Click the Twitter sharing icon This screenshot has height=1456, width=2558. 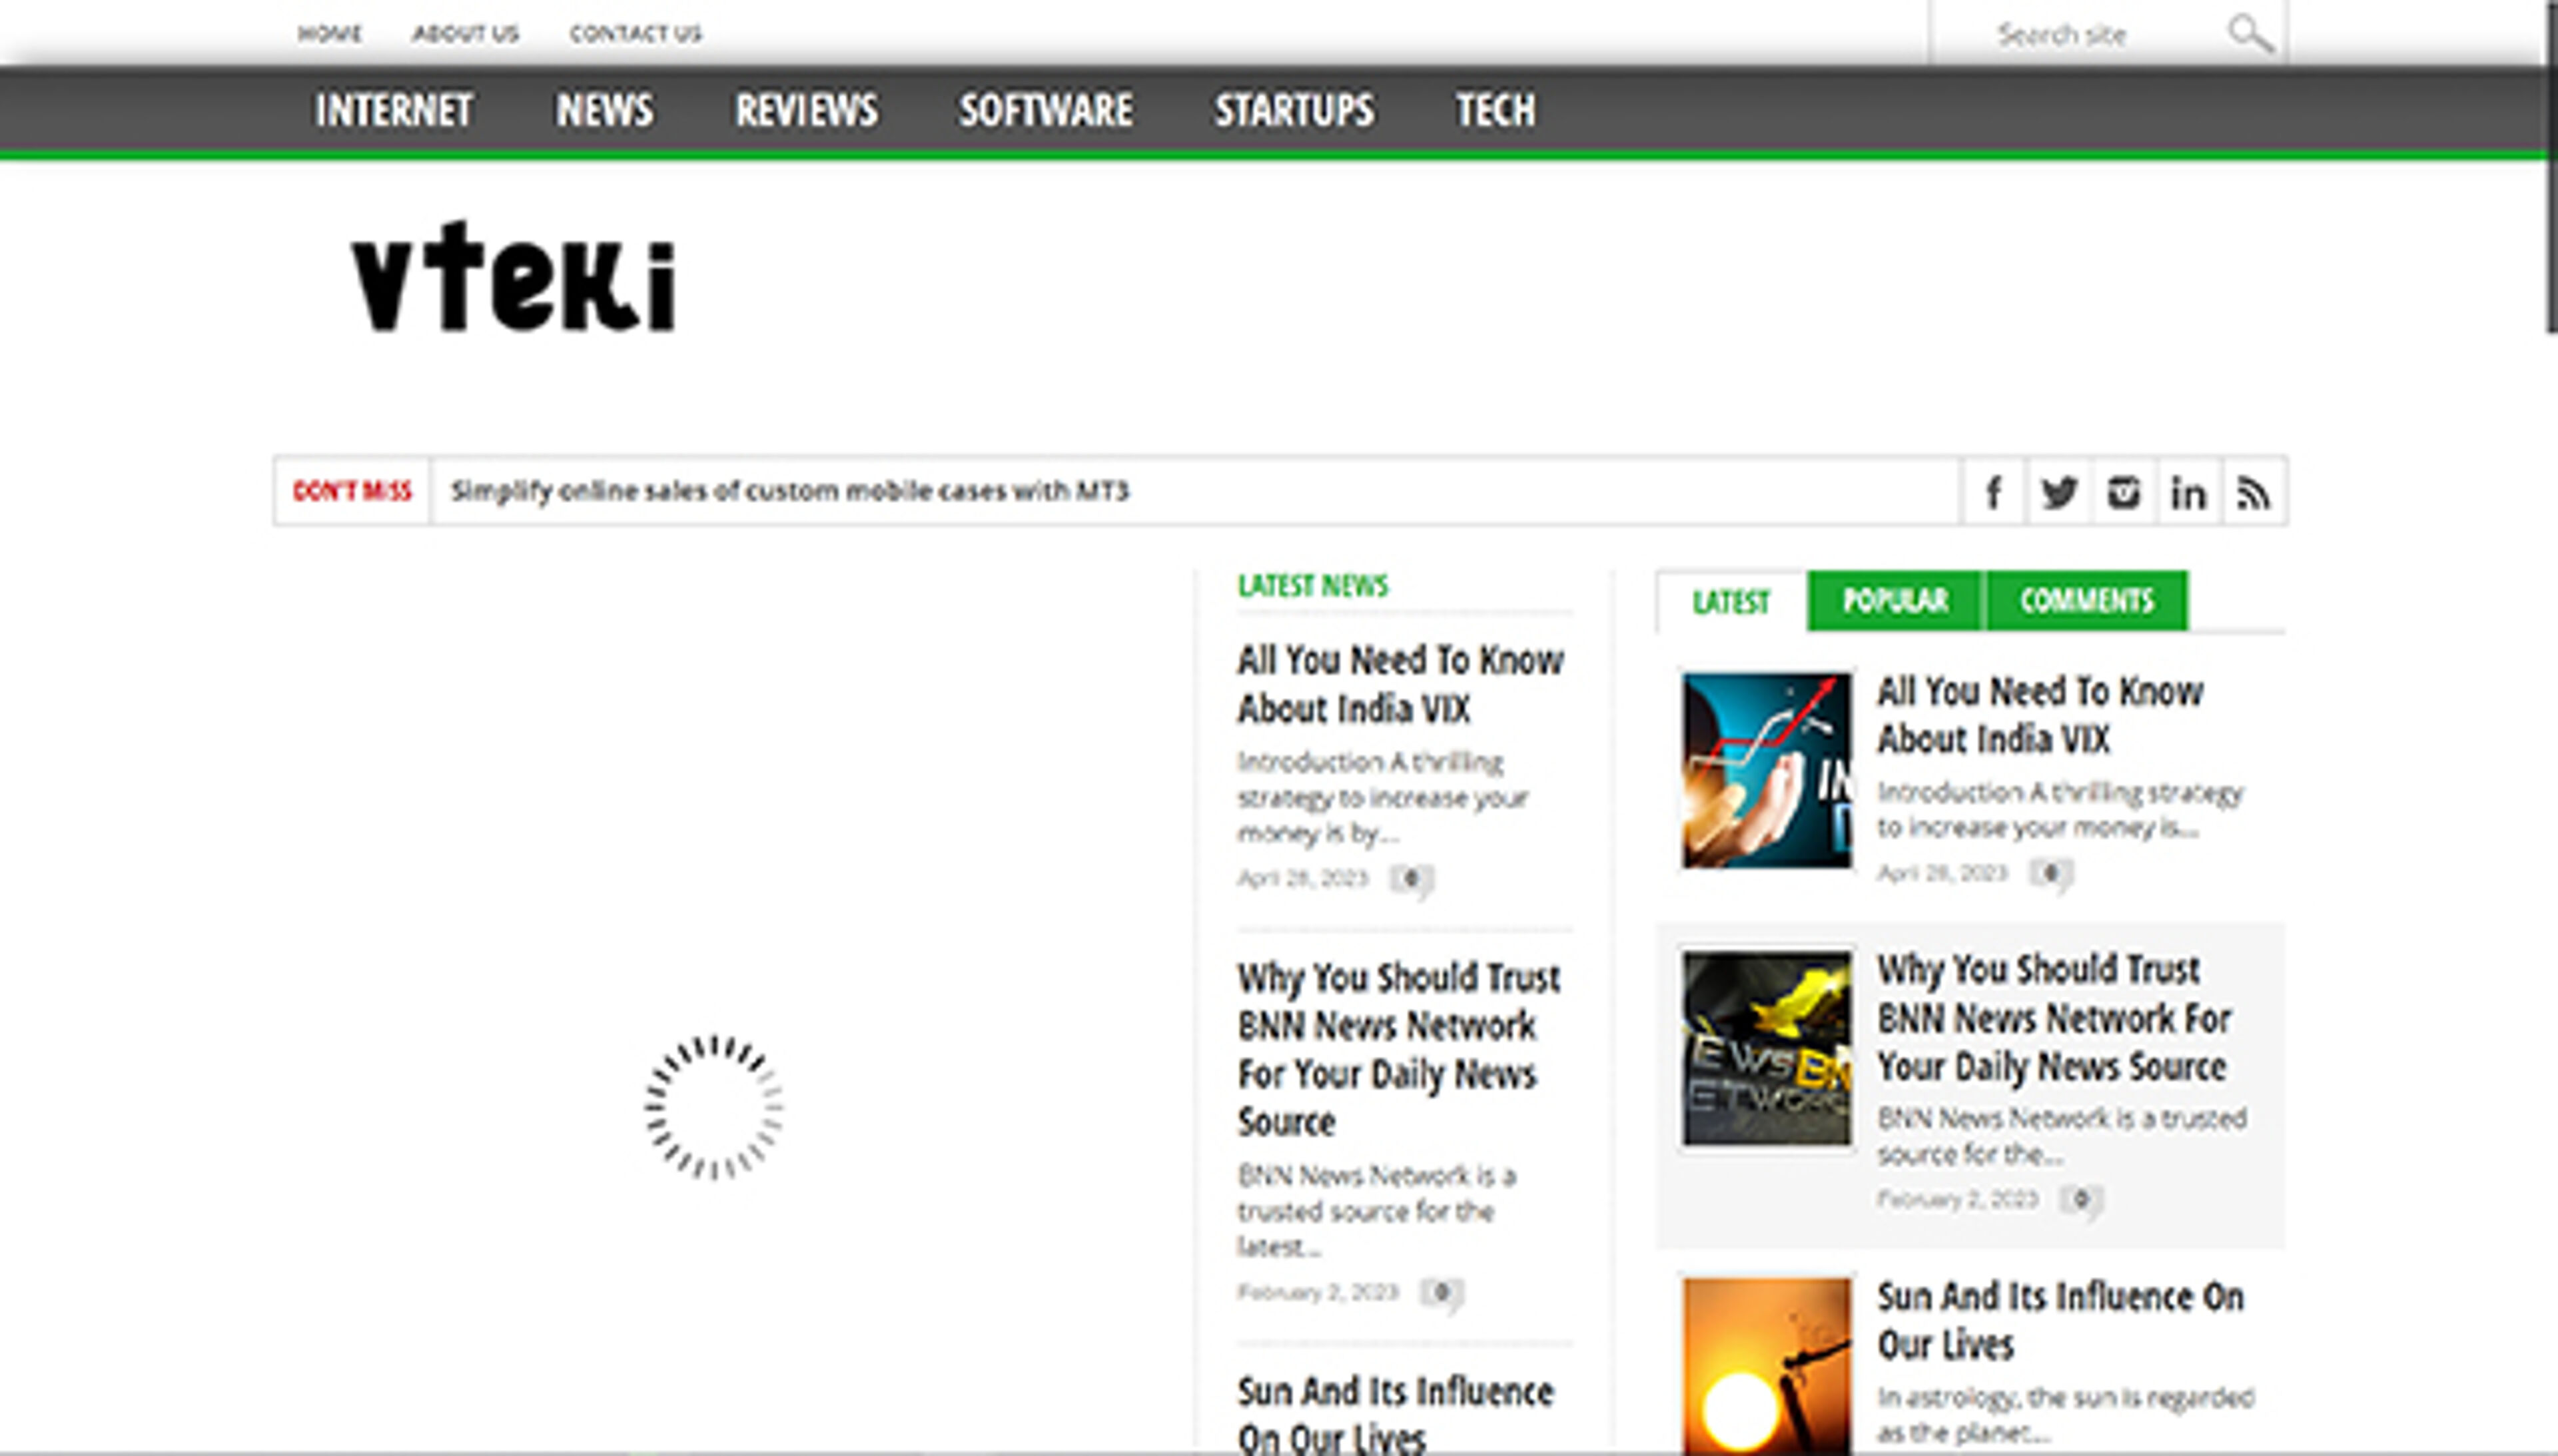pyautogui.click(x=2059, y=491)
